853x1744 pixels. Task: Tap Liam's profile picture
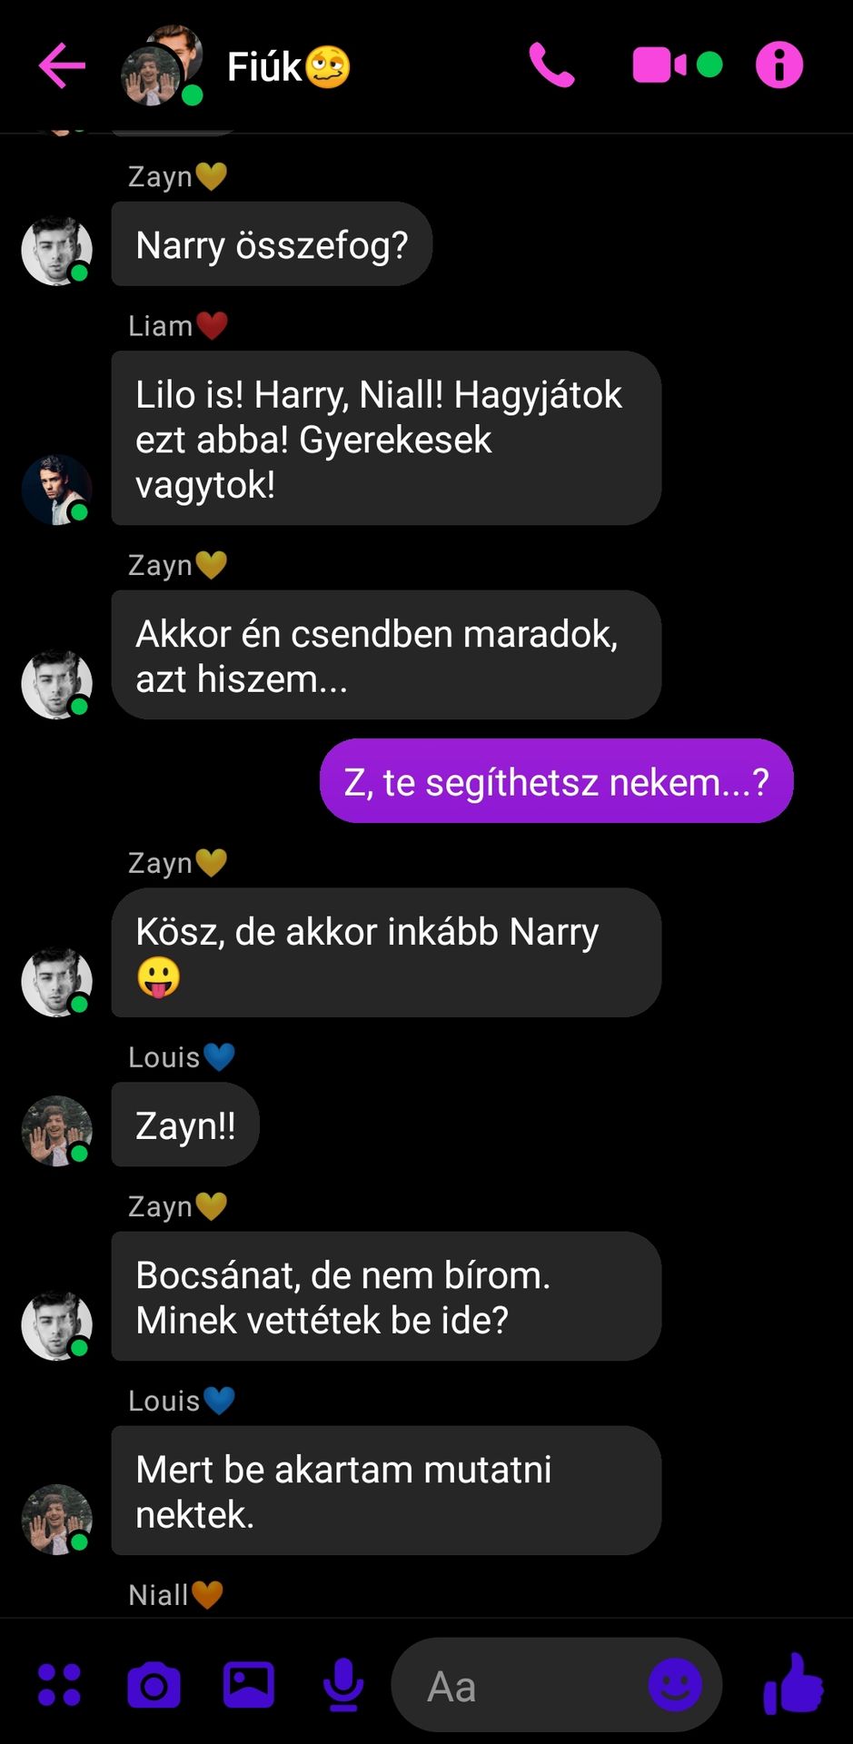coord(56,490)
